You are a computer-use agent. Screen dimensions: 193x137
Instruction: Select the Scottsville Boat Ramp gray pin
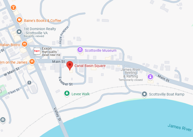144,94
